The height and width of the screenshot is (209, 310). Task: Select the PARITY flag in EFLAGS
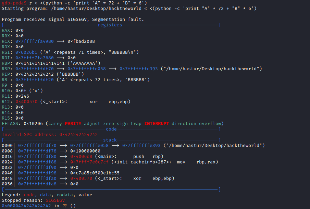tap(73, 123)
